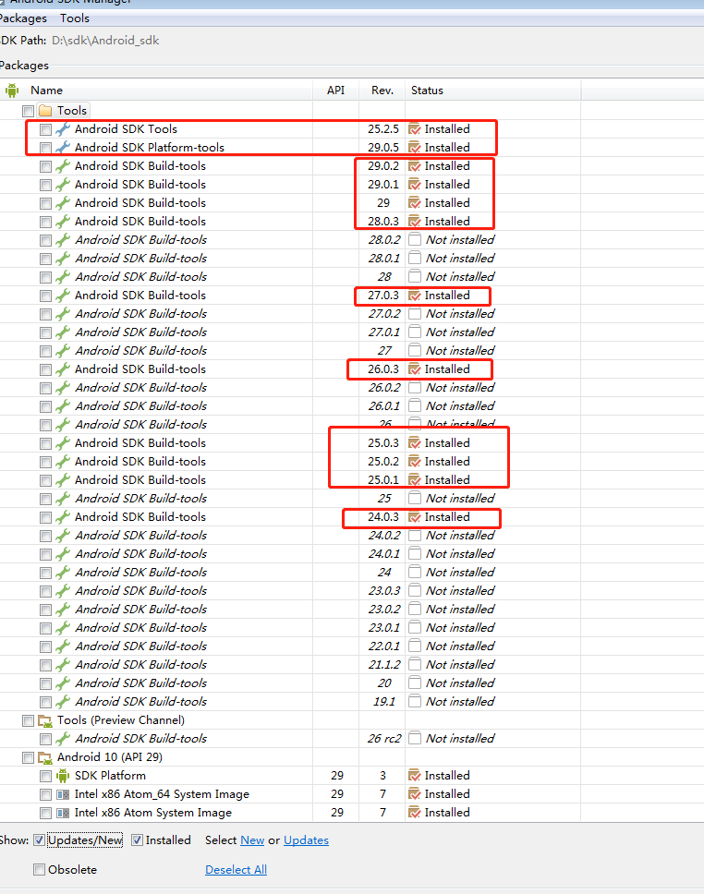
Task: Click the Android icon in Name column header
Action: (12, 91)
